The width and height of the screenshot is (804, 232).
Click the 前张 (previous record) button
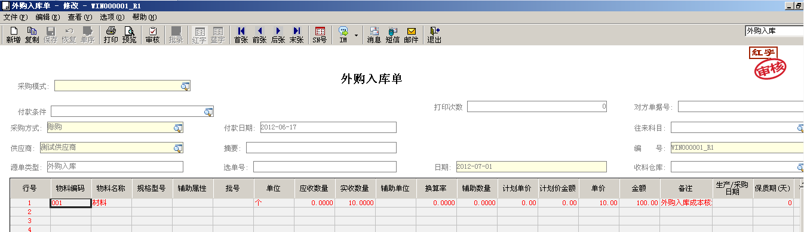point(259,35)
